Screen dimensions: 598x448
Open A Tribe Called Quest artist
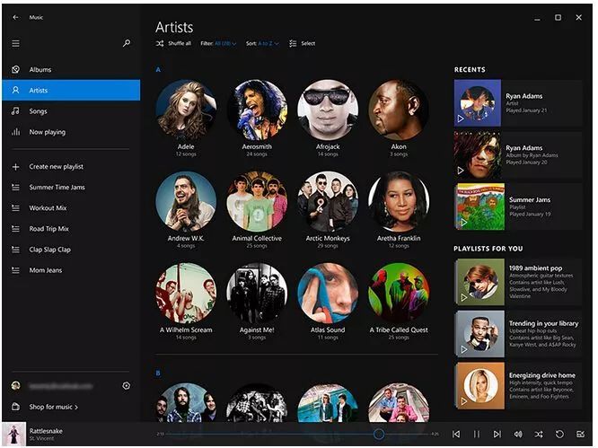pos(399,294)
